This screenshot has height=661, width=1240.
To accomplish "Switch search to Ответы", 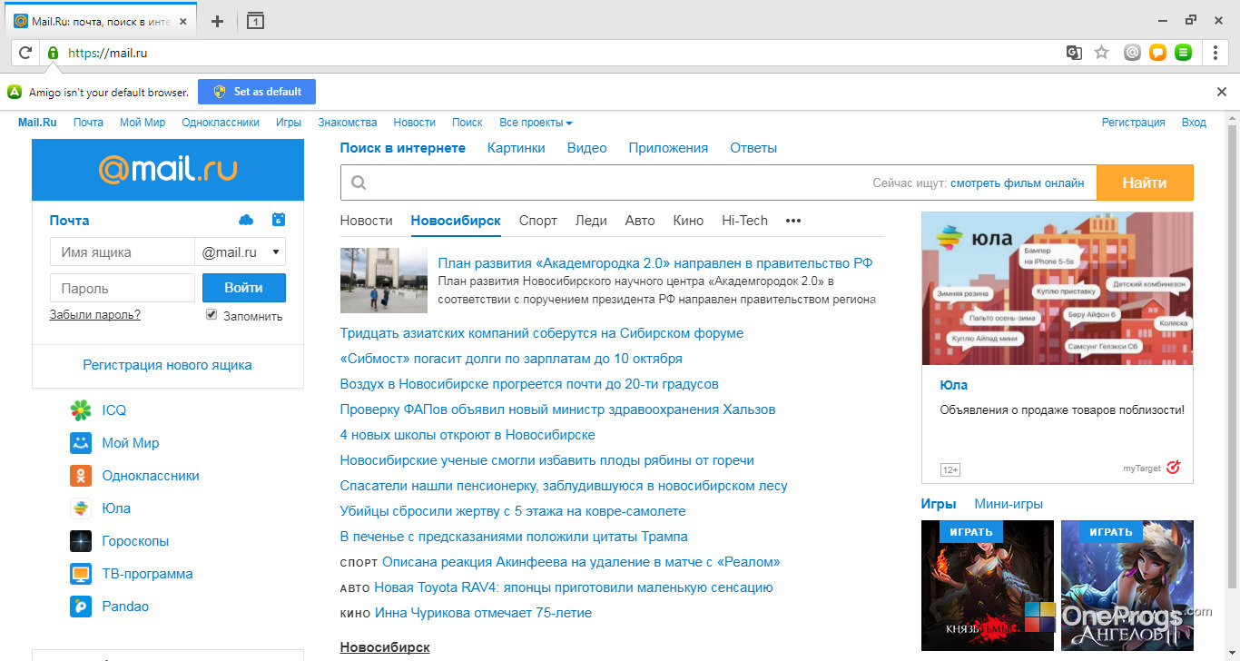I will (753, 148).
